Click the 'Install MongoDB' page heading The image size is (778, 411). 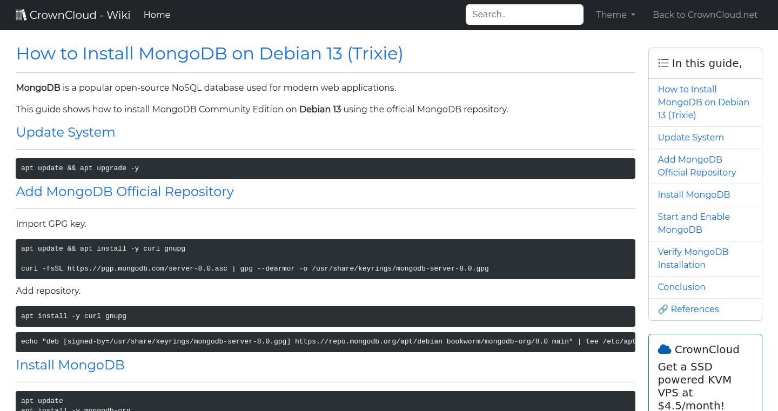point(70,365)
